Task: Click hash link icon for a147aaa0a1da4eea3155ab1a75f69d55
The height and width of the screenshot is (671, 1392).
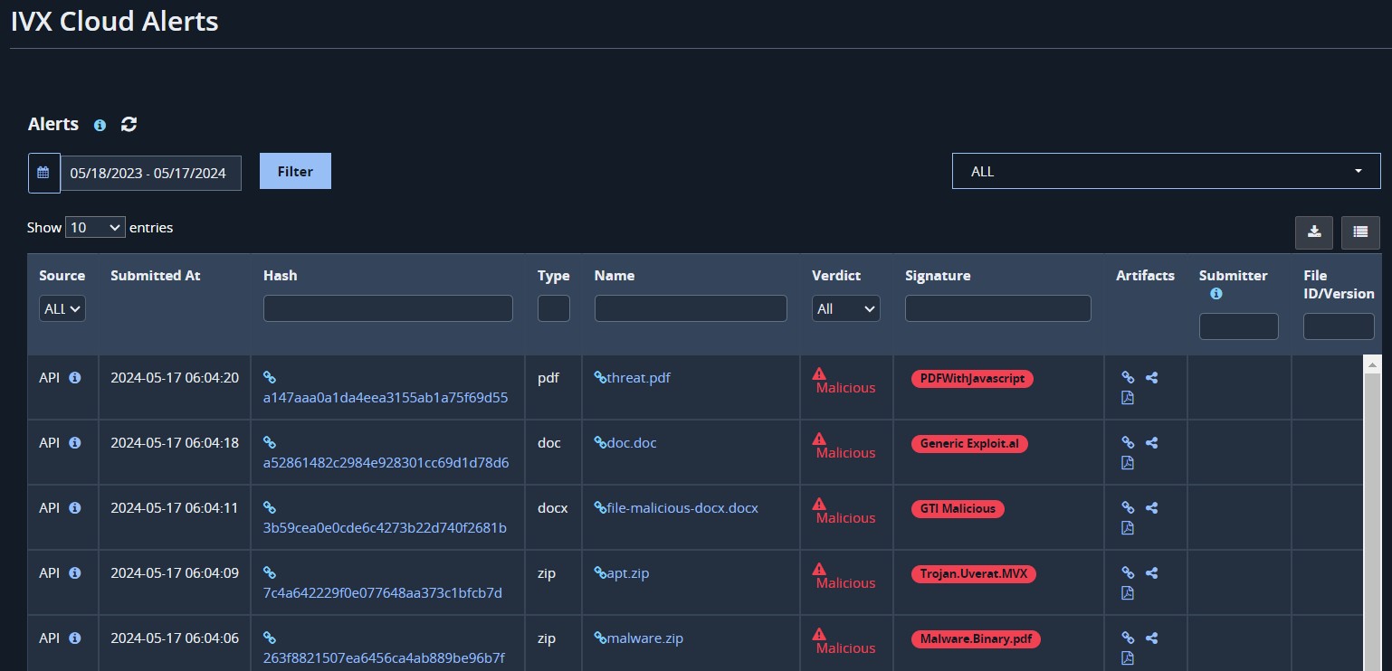Action: (x=269, y=378)
